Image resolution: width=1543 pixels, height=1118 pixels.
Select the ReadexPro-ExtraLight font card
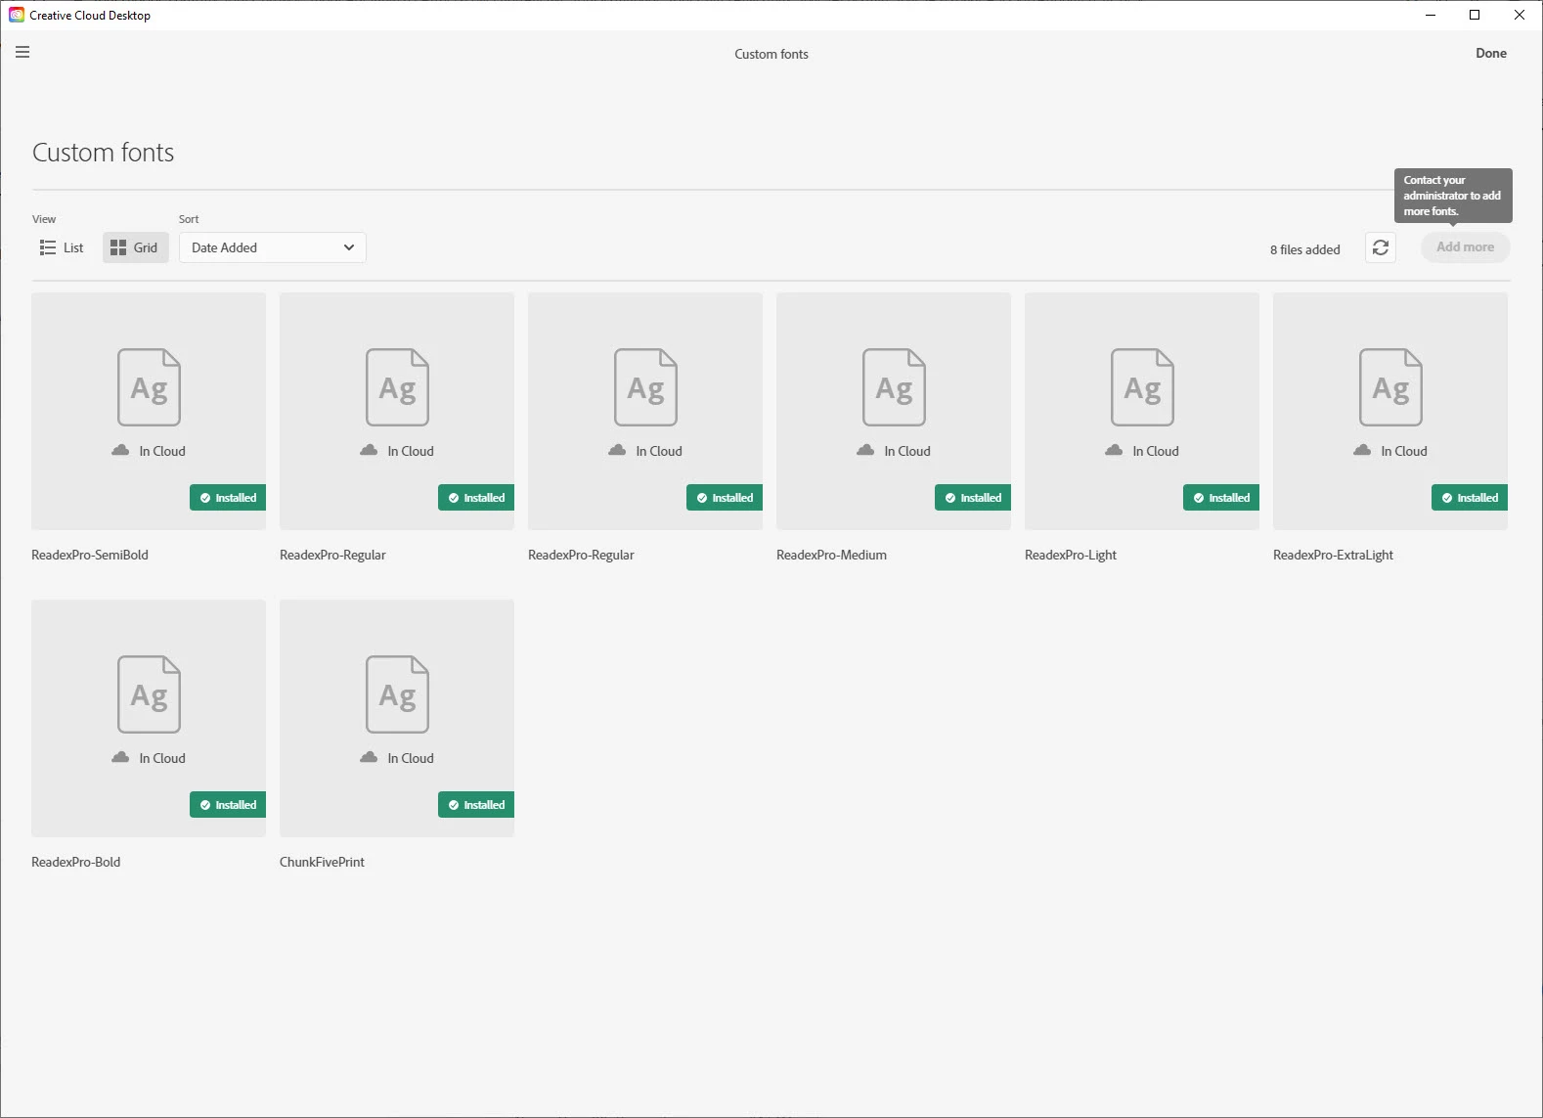pos(1390,412)
